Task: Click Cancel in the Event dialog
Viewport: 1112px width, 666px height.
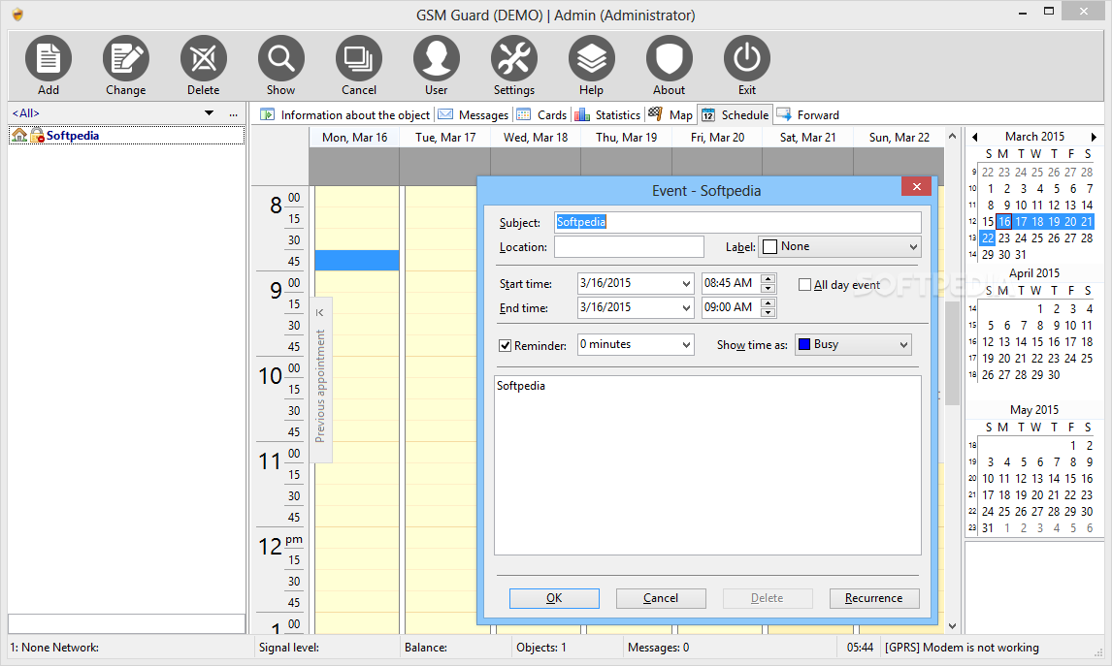Action: pyautogui.click(x=661, y=599)
